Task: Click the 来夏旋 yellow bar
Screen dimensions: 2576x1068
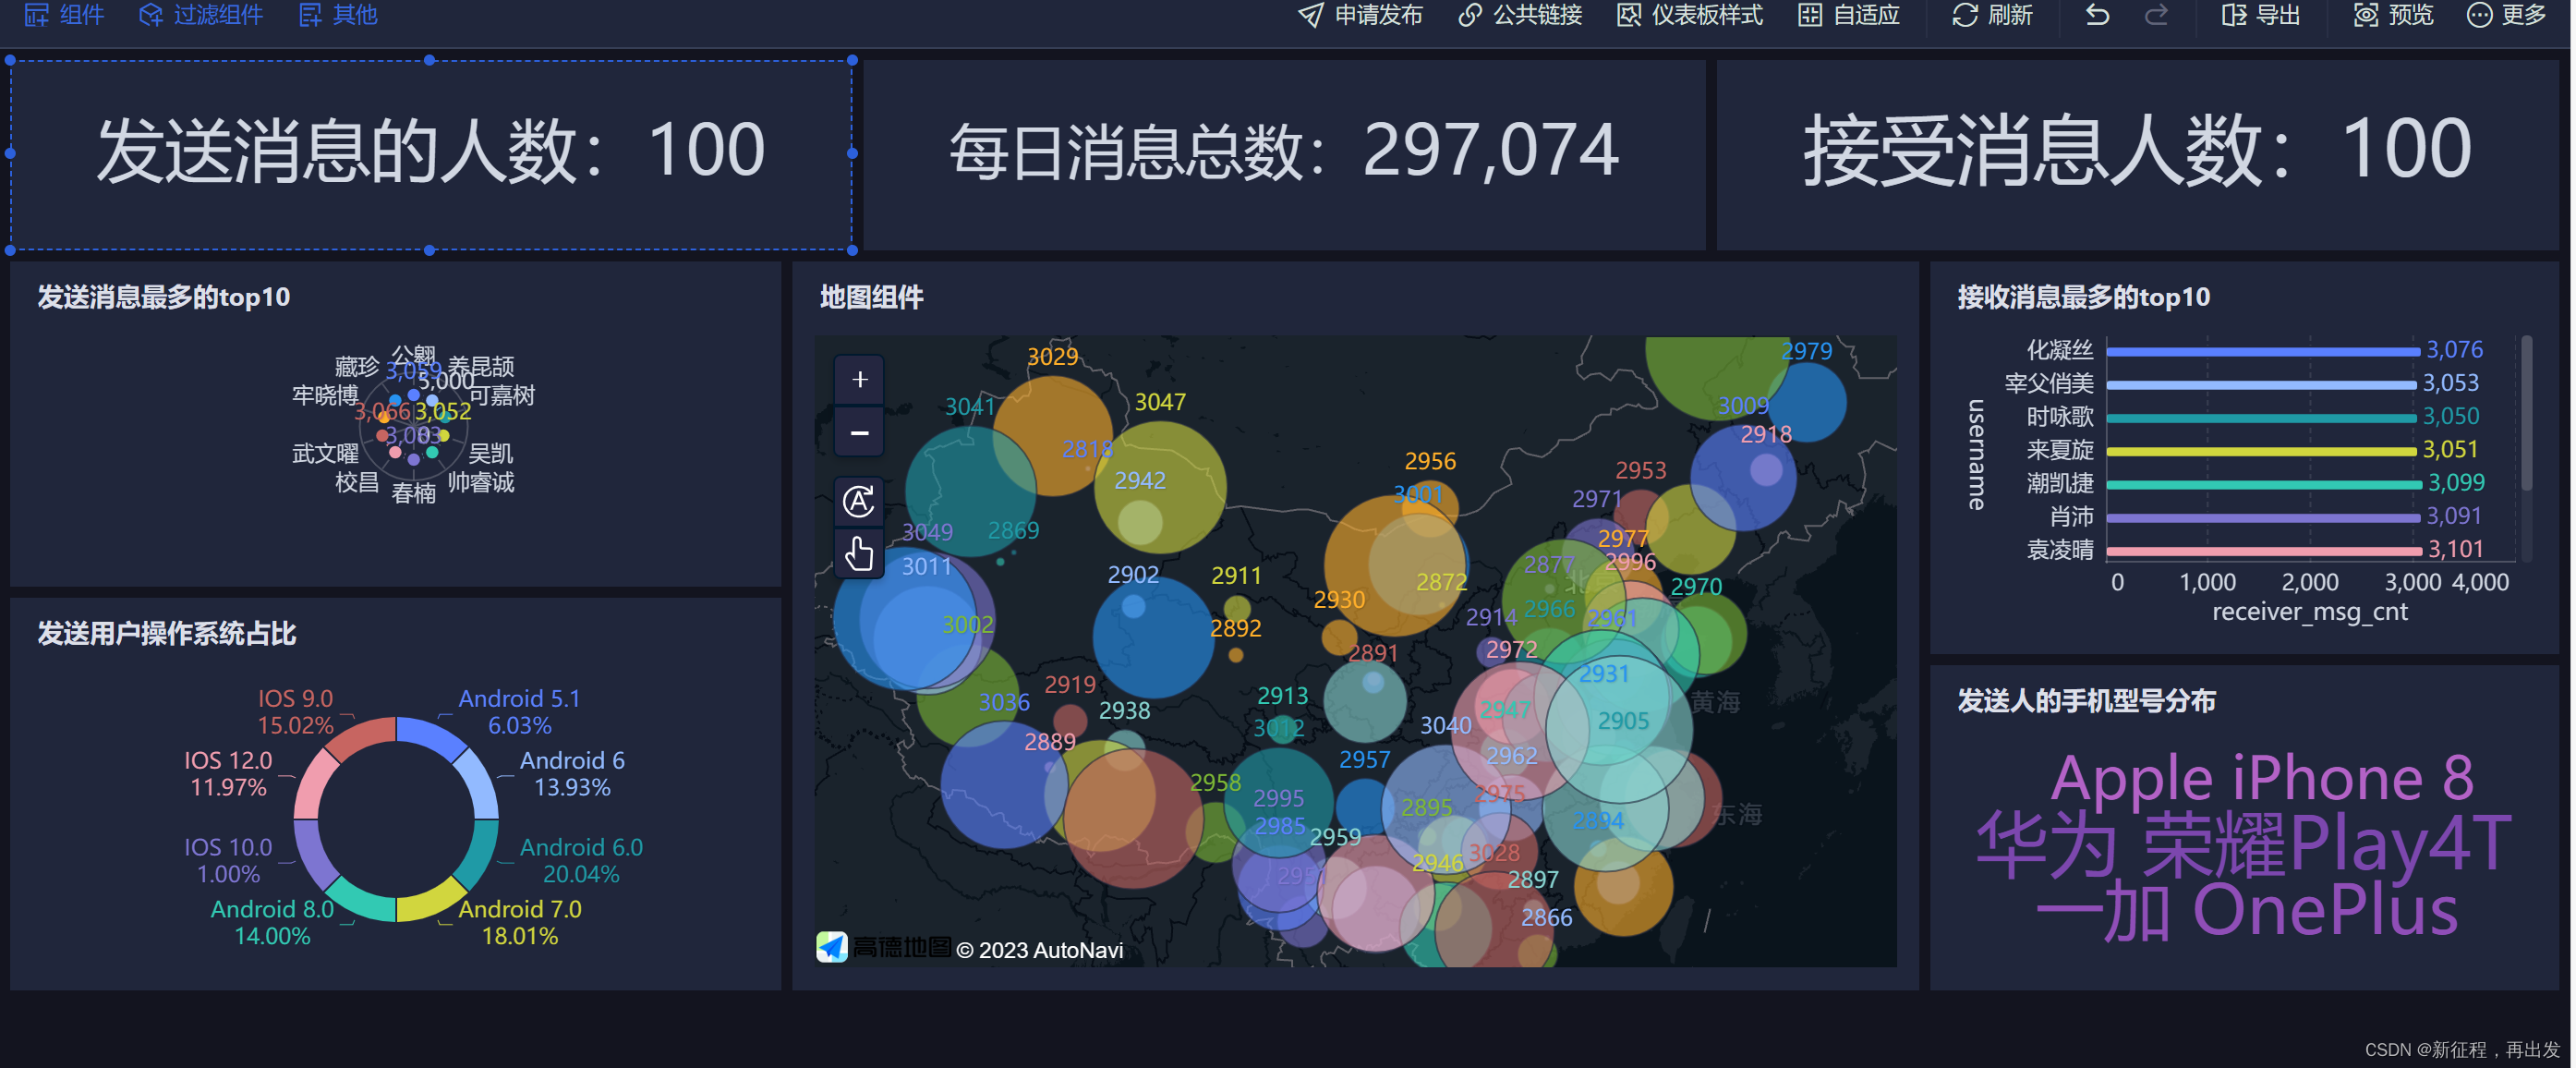Action: click(2262, 451)
